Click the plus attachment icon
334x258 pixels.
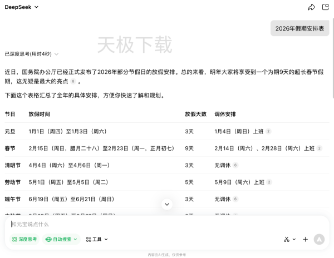[x=305, y=239]
